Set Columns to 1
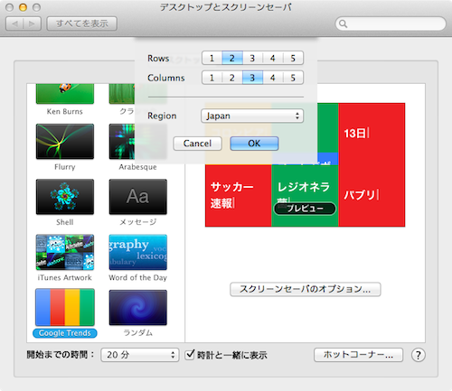This screenshot has height=391, width=452. (212, 78)
